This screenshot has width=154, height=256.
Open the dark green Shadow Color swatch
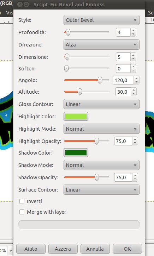(76, 153)
